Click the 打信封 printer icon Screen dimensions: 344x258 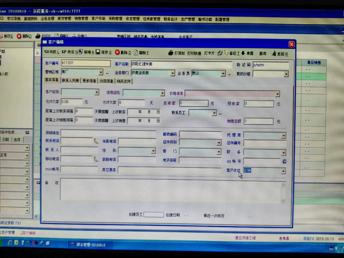coord(171,53)
